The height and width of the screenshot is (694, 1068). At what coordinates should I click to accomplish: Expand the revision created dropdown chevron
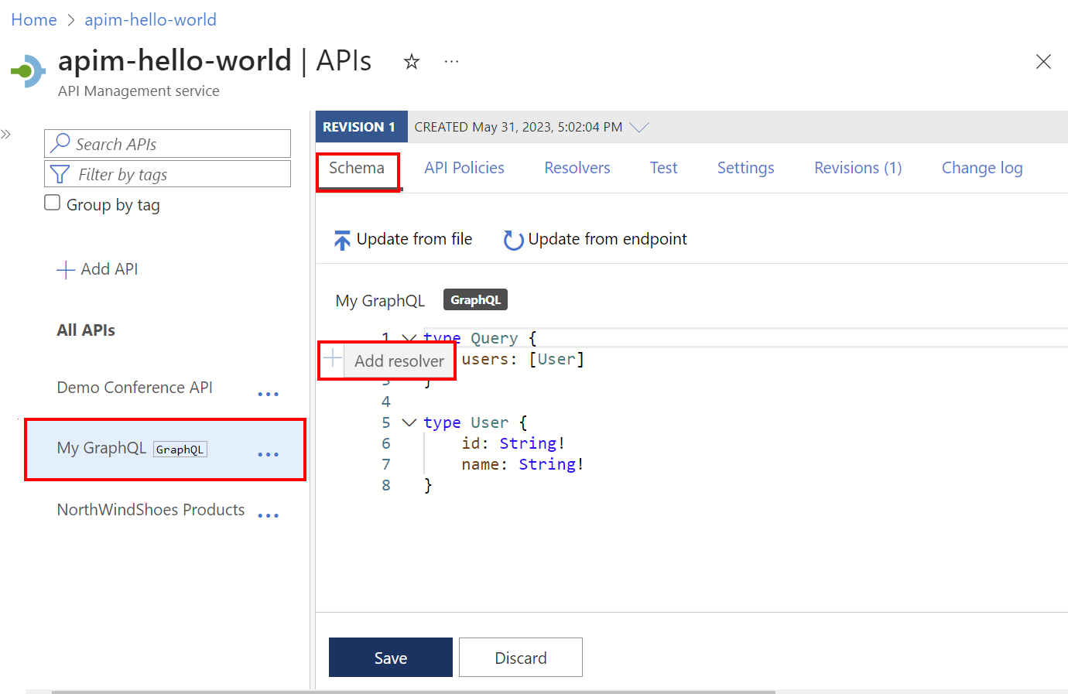[639, 128]
